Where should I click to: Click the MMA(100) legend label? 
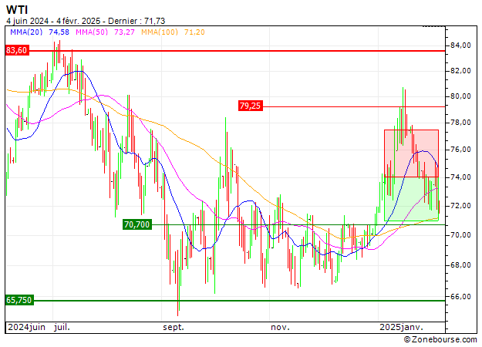click(x=160, y=32)
